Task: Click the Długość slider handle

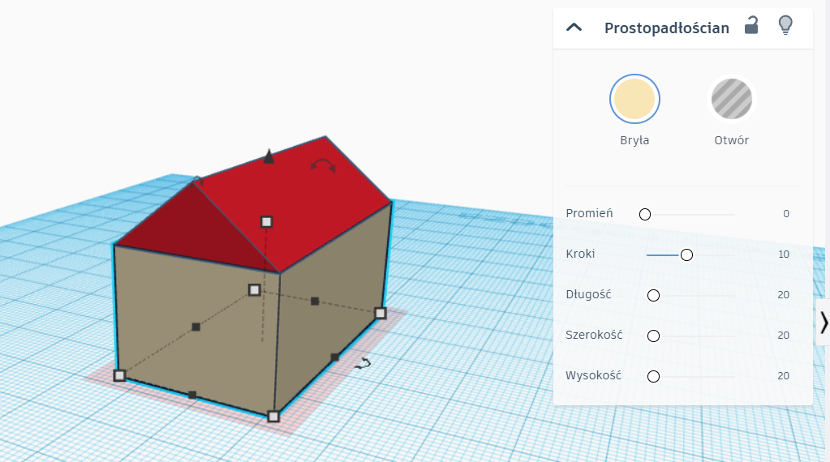Action: [654, 296]
